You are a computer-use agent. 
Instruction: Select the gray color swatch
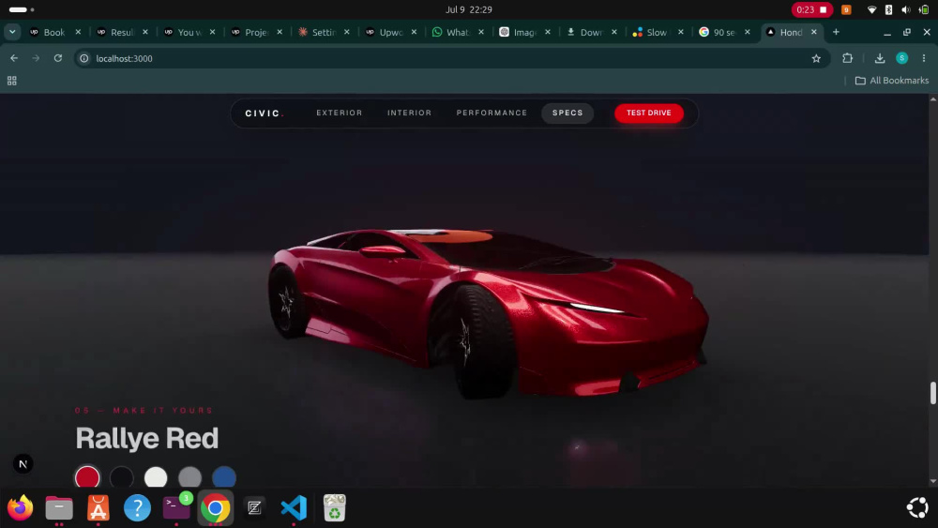(189, 477)
